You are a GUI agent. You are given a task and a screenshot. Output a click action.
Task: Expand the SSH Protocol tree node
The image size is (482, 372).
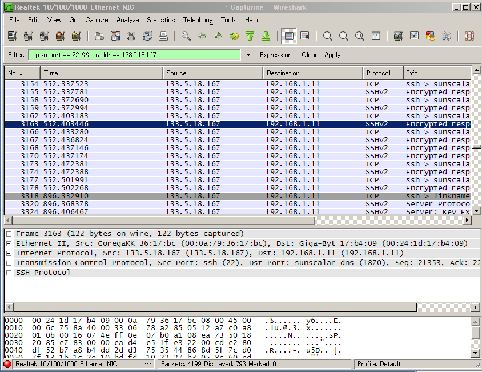tap(9, 273)
